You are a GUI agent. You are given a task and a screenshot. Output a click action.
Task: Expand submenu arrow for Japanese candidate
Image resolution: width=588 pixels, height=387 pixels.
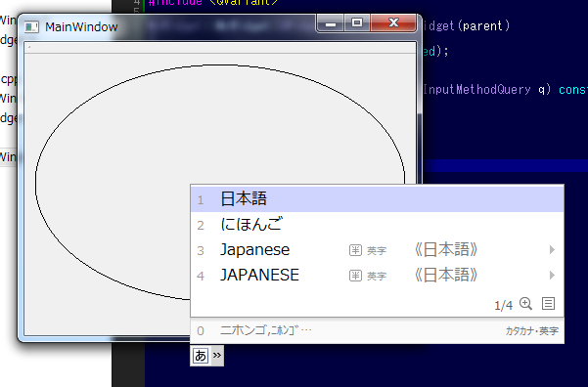(552, 250)
